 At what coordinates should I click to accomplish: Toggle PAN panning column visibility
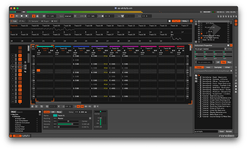[x=82, y=107]
